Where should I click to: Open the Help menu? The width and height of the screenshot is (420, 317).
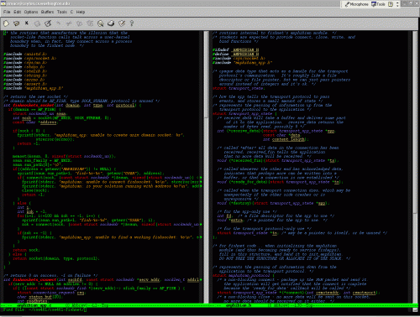pos(81,12)
